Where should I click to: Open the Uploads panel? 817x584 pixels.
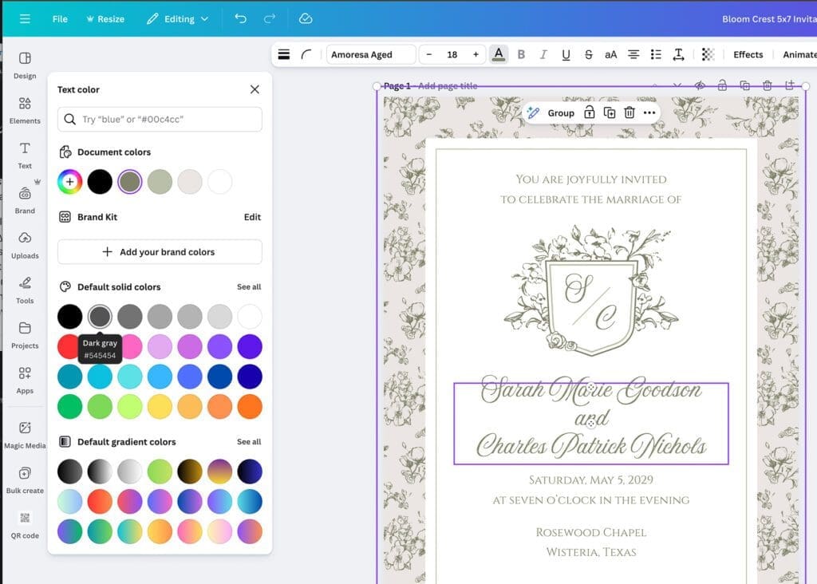(x=25, y=244)
